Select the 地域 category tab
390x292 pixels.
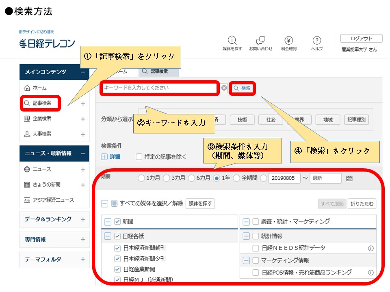point(328,120)
